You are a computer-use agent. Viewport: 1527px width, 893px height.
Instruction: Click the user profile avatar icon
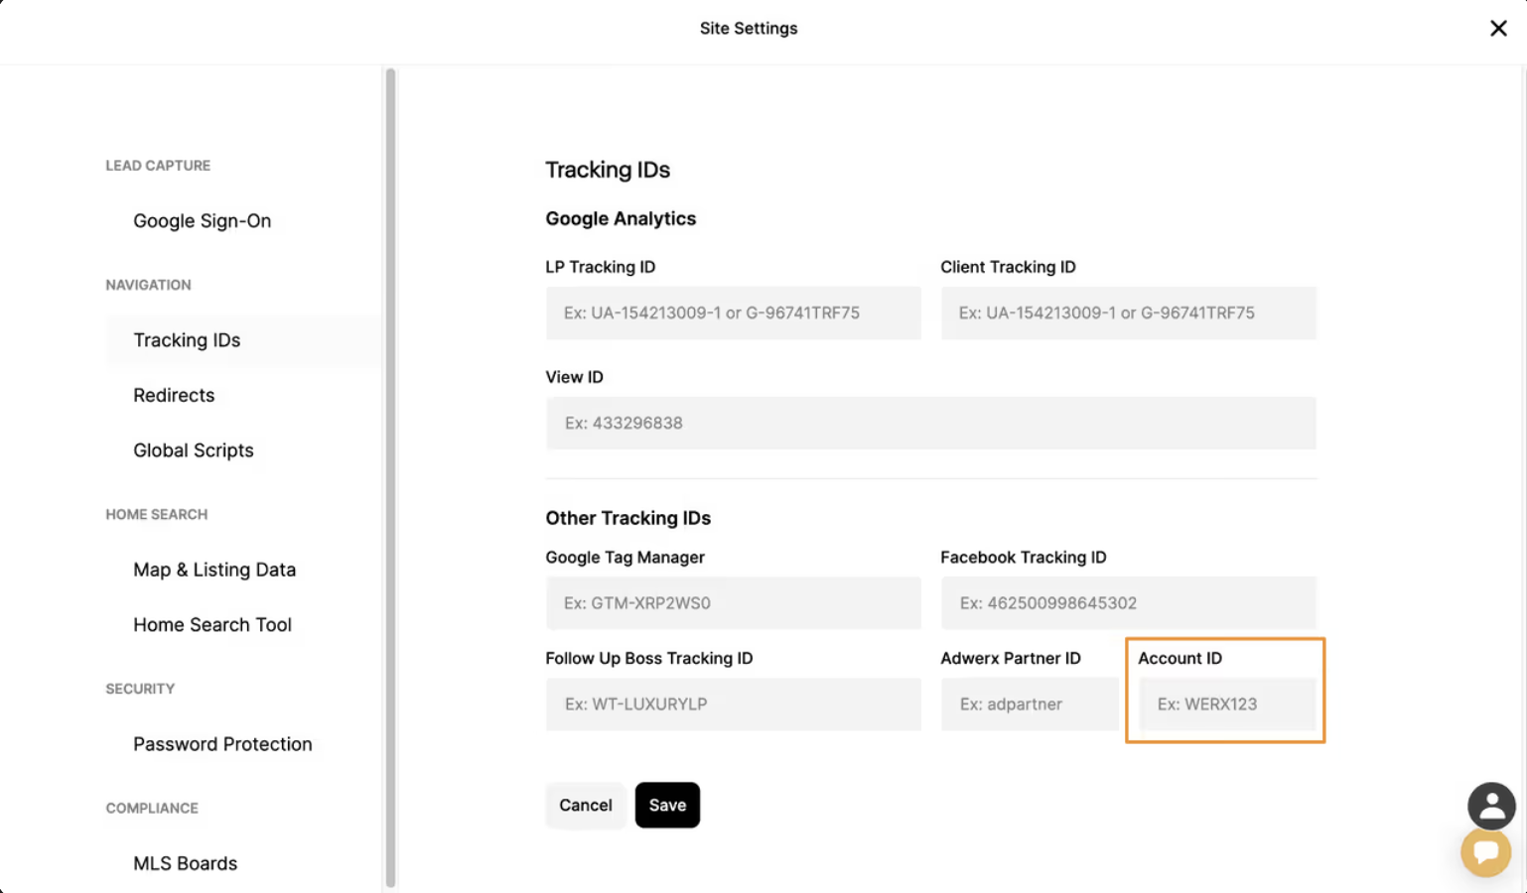tap(1491, 806)
